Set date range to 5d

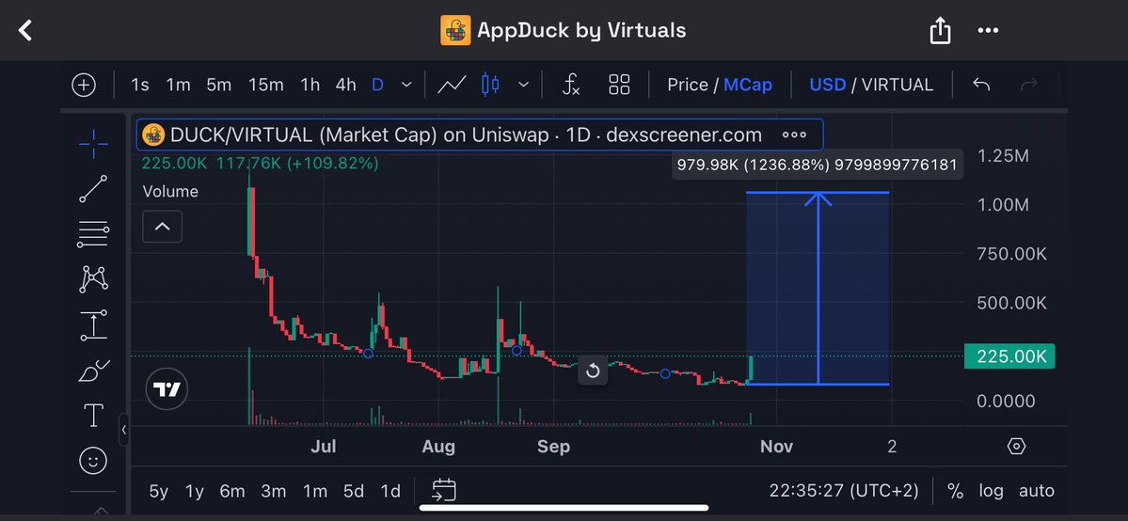tap(354, 492)
